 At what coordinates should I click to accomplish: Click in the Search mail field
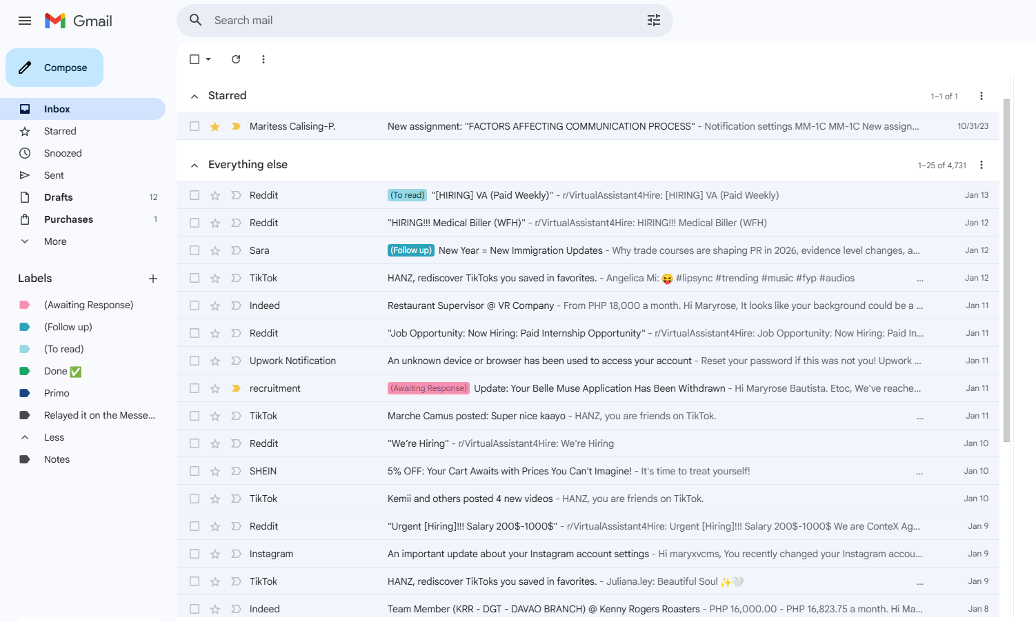(x=414, y=21)
